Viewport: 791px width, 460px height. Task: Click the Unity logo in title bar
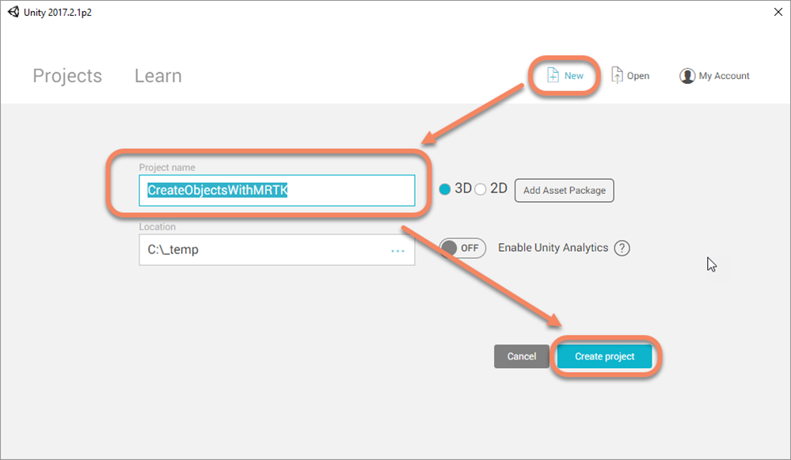click(x=13, y=12)
